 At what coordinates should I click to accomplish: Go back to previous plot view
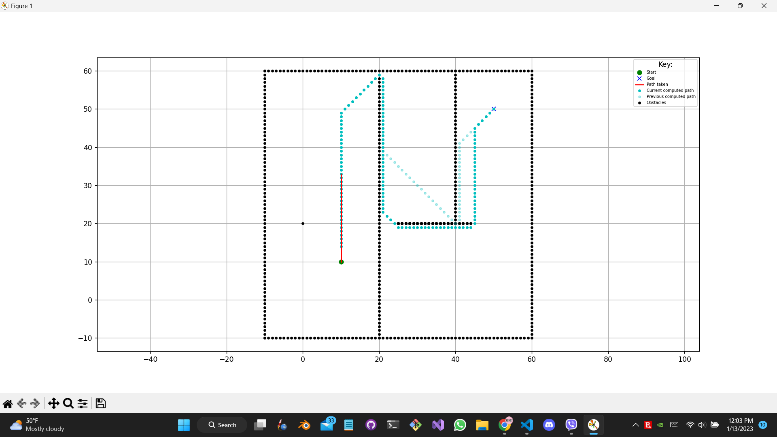[22, 403]
